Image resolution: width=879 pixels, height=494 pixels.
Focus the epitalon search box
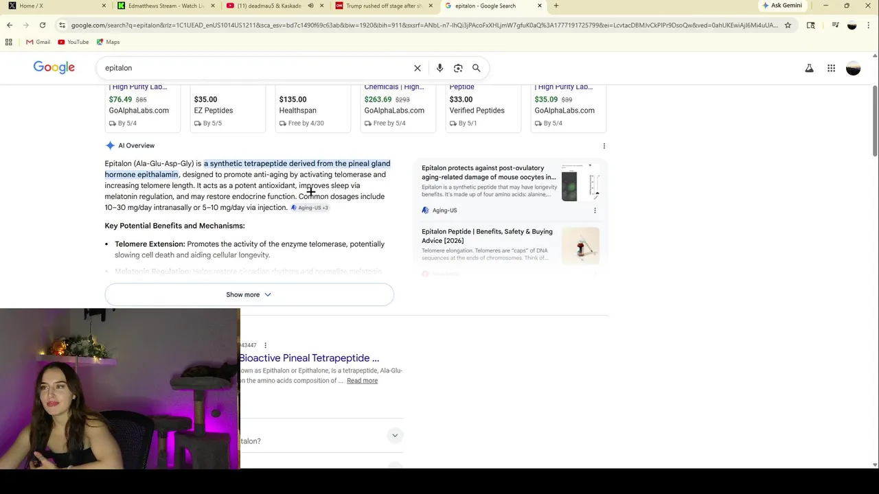coord(254,68)
